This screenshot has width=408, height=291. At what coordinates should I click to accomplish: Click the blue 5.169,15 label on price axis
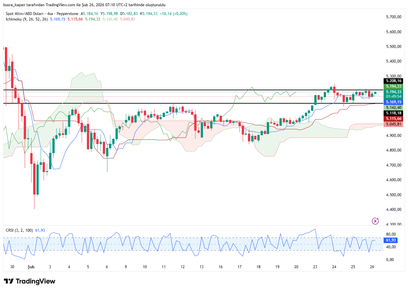click(394, 102)
